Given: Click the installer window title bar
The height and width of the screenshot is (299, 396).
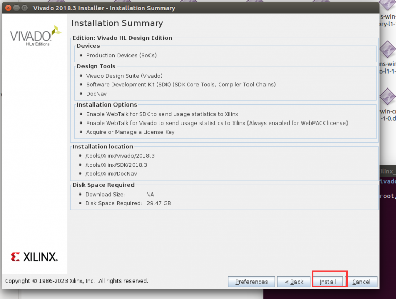Looking at the screenshot, I should [x=206, y=8].
